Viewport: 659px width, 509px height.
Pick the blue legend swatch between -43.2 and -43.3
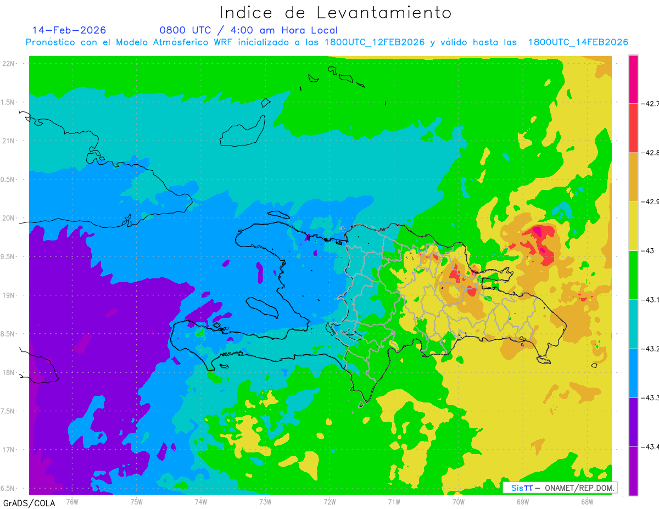[633, 373]
